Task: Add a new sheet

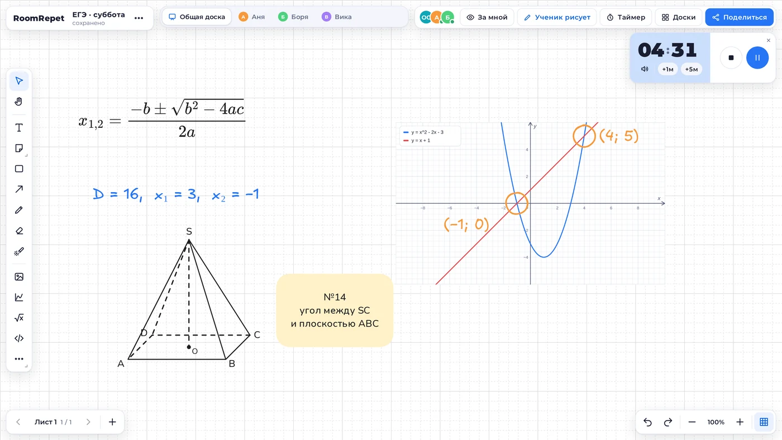Action: pos(112,422)
